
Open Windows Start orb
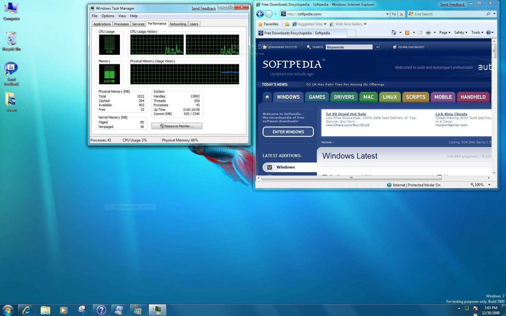coord(8,310)
